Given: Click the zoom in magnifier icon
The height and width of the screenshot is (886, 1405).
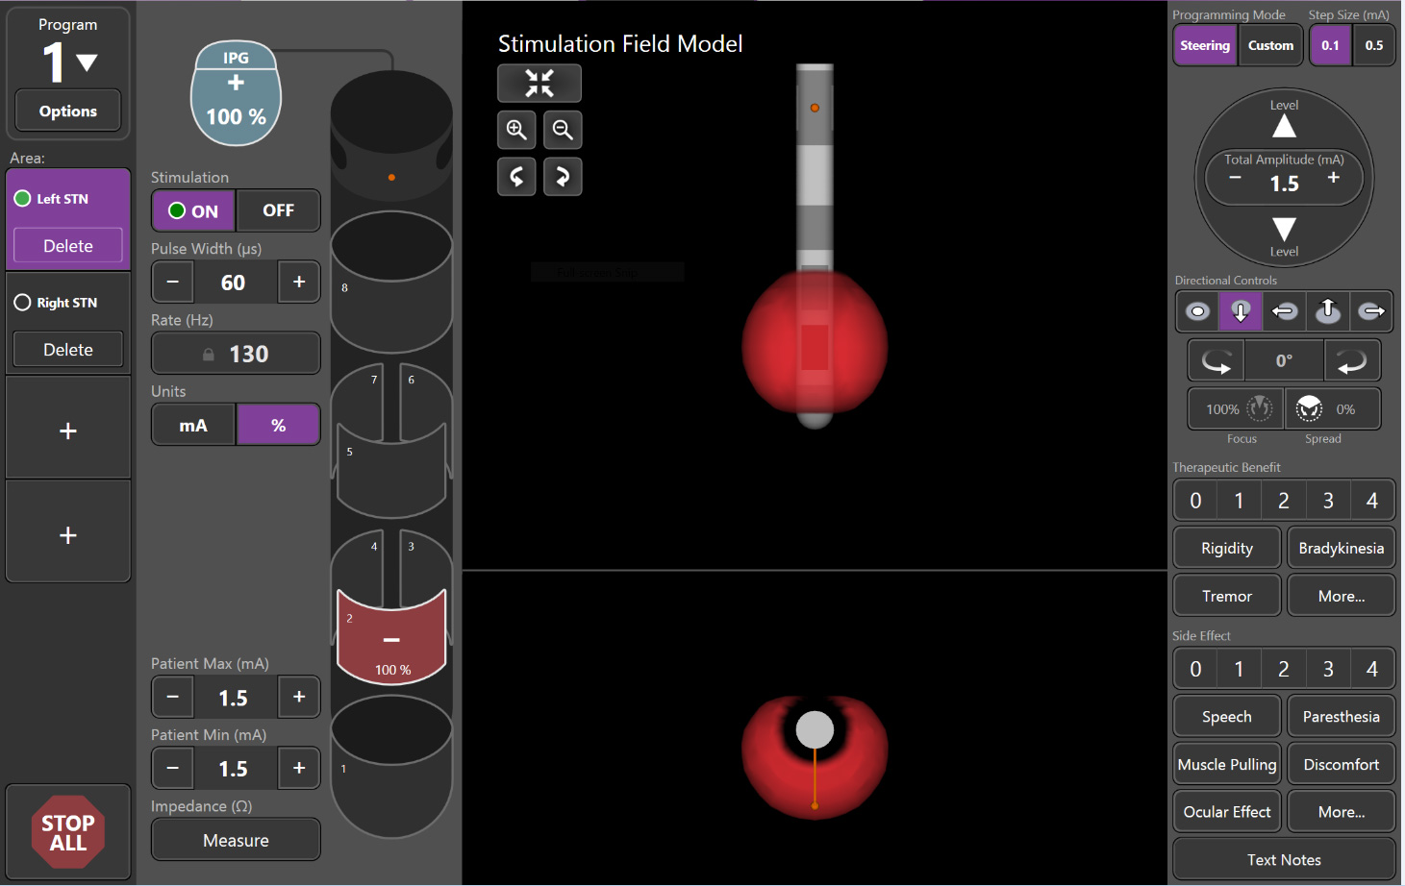Looking at the screenshot, I should click(516, 130).
